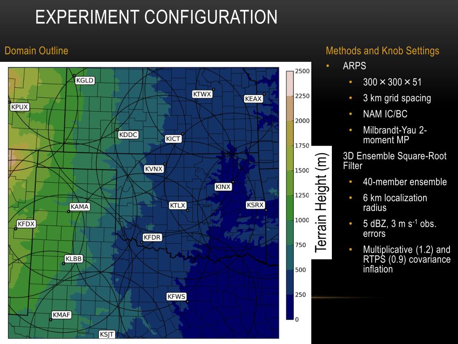Click the KFWS radar label
This screenshot has height=344, width=458.
[x=176, y=297]
